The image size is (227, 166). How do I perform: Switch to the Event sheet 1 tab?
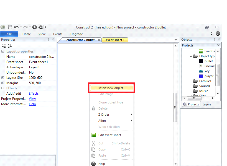[115, 40]
